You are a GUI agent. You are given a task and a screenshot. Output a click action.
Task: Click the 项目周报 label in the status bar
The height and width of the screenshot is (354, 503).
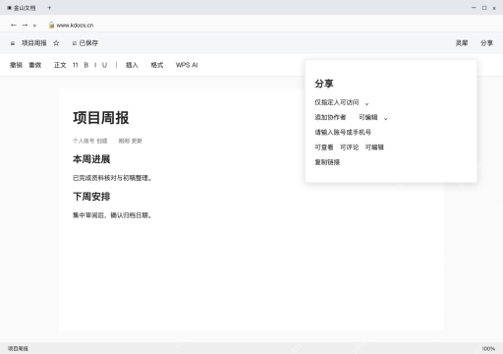point(18,348)
